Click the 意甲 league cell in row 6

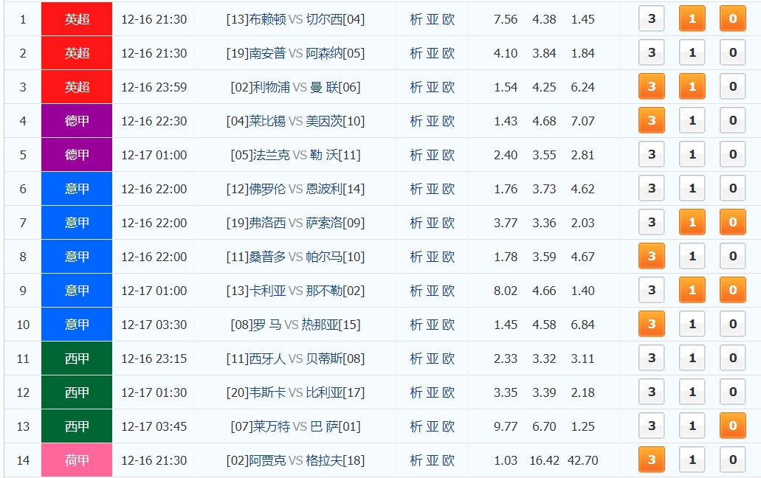pyautogui.click(x=77, y=189)
